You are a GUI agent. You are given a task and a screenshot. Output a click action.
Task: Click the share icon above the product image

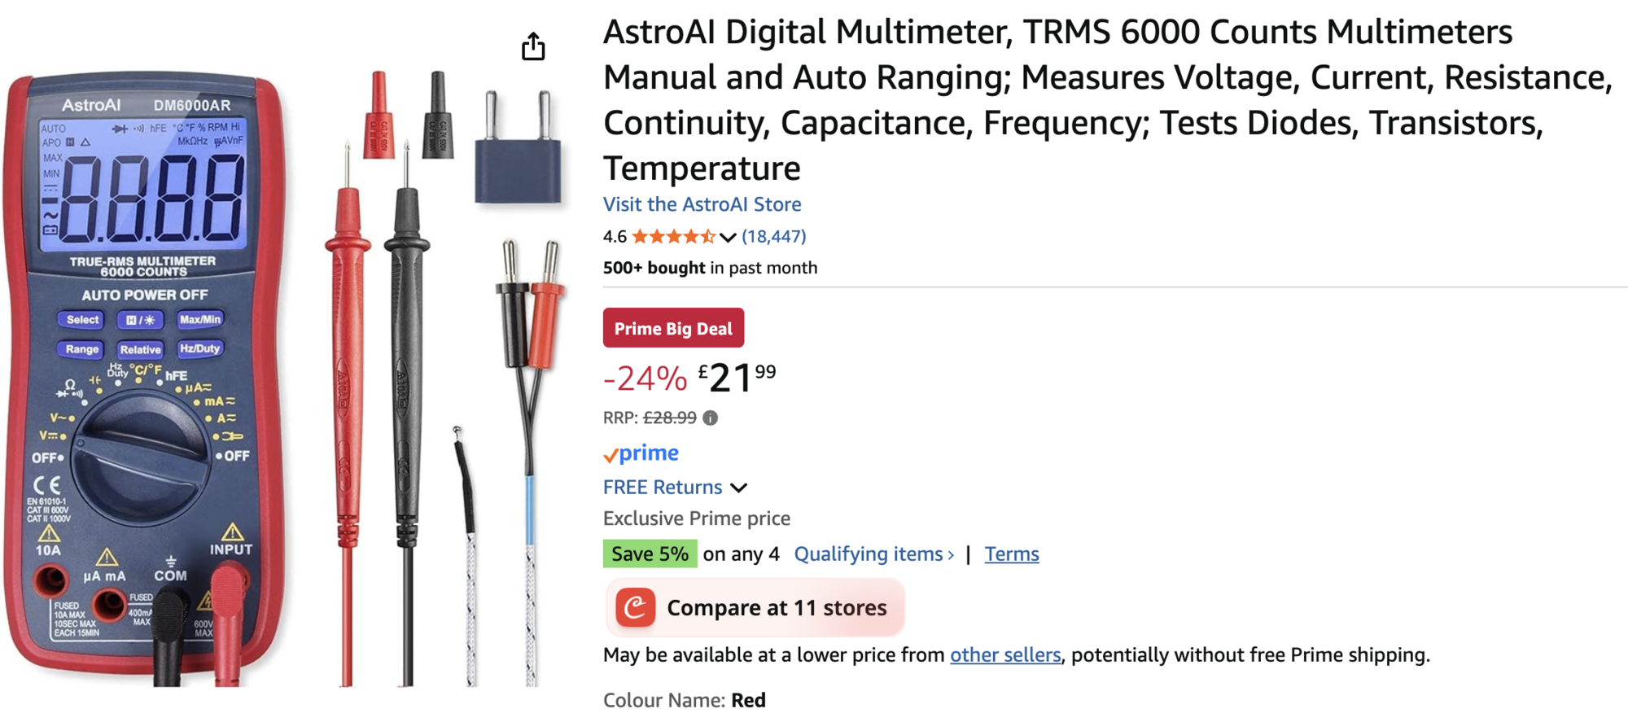[533, 46]
